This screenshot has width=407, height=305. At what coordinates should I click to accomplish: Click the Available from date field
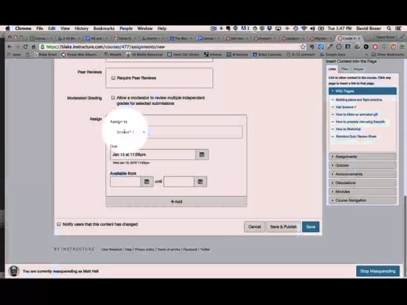(x=125, y=182)
